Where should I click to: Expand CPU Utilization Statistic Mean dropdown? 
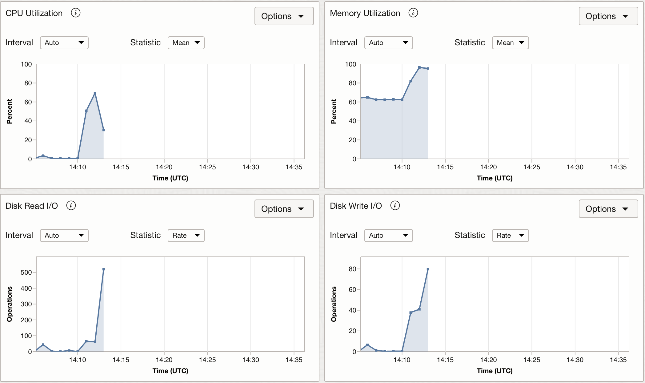point(186,43)
